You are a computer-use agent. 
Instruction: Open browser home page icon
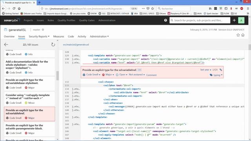[x=19, y=9]
